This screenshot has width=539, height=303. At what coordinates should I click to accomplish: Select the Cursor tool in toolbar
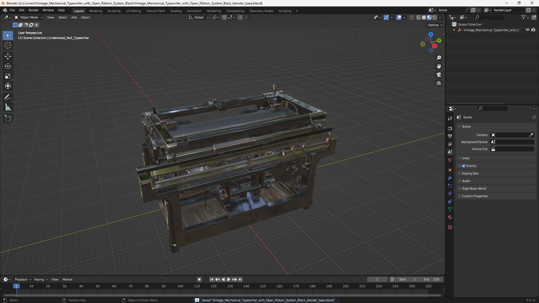click(x=8, y=45)
